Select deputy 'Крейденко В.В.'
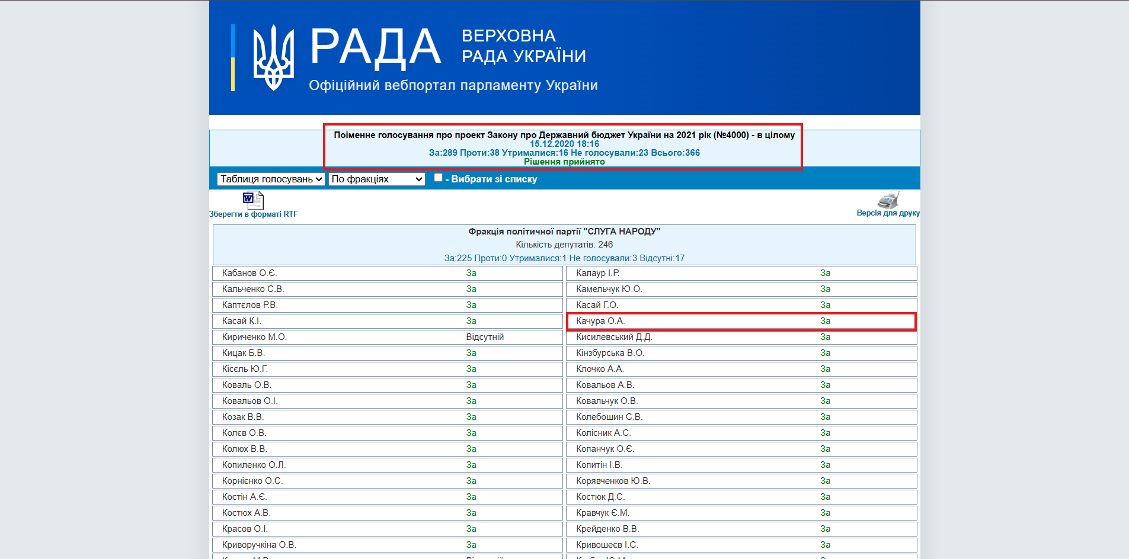This screenshot has width=1129, height=559. (607, 529)
